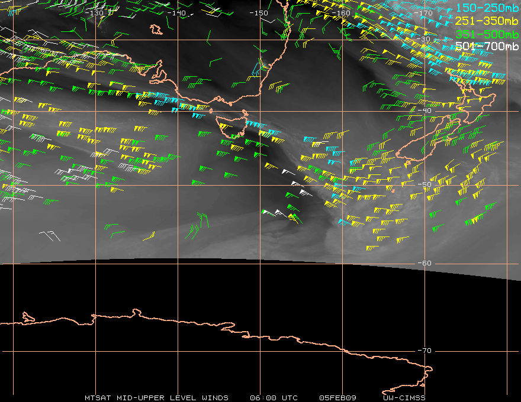
Task: Click the 05FEB09 date text
Action: 337,398
